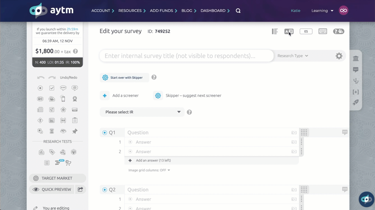The width and height of the screenshot is (375, 210).
Task: Click the TARGET MARKET button
Action: click(x=57, y=178)
